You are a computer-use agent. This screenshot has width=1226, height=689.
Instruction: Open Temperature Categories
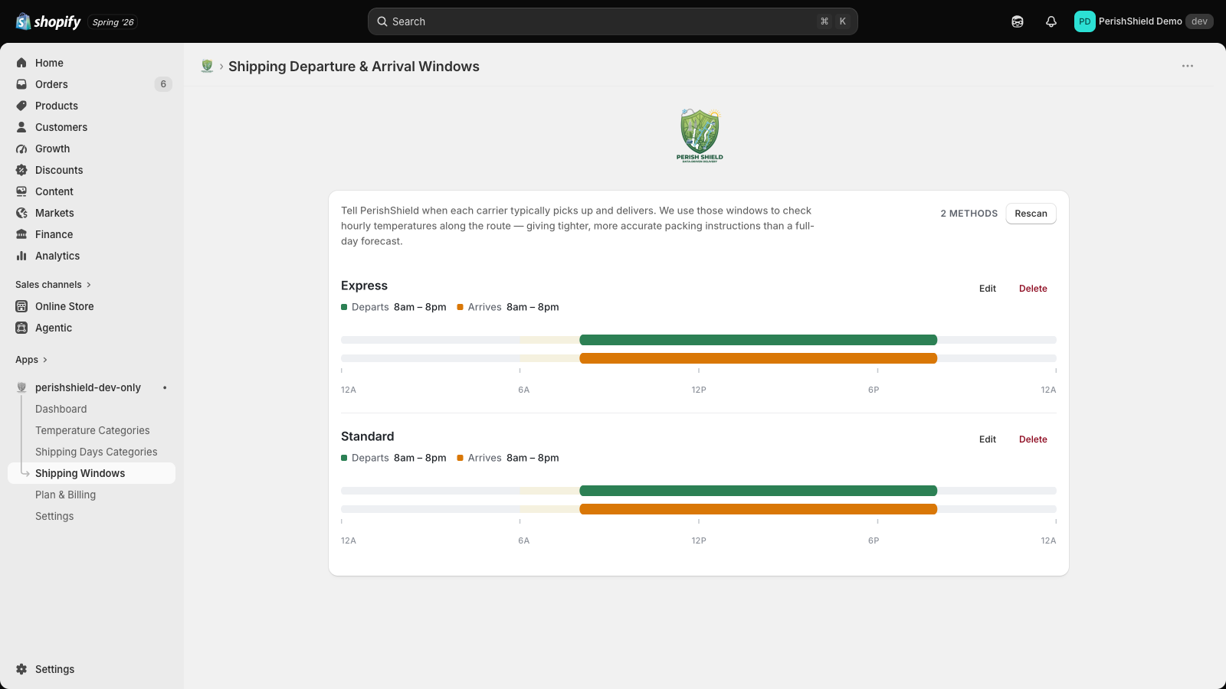(x=92, y=430)
